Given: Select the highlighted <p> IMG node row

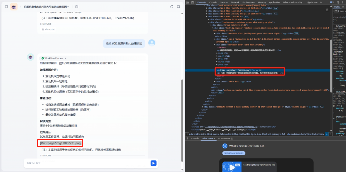Looking at the screenshot, I should 258,70.
